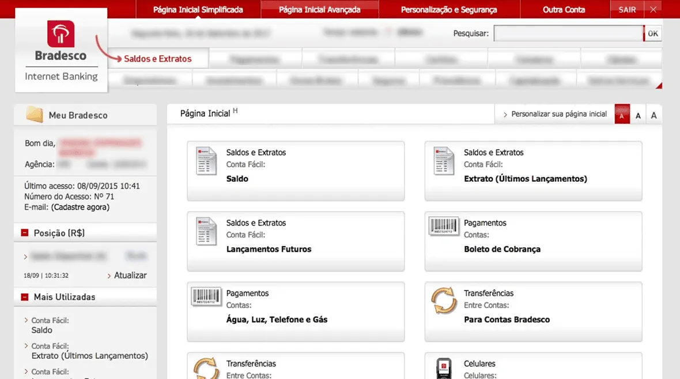Viewport: 680px width, 379px height.
Task: Select the medium font size A button
Action: coord(638,114)
